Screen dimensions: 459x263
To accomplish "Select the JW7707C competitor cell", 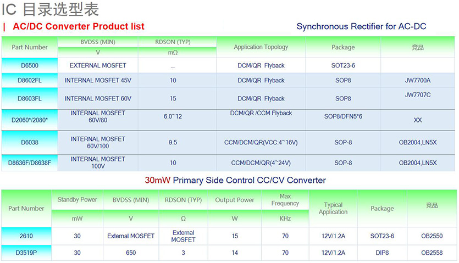I will point(417,94).
